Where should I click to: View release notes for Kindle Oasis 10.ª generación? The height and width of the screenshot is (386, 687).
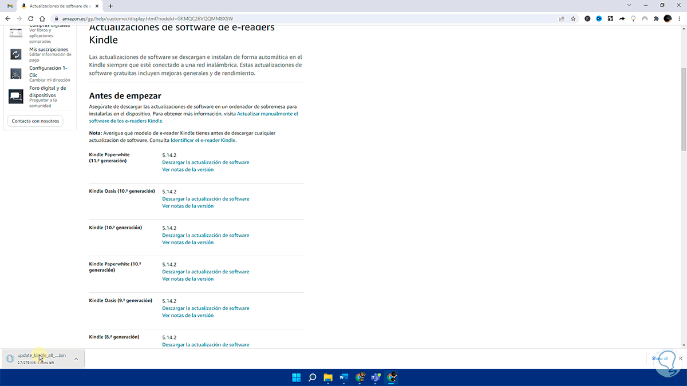tap(188, 206)
